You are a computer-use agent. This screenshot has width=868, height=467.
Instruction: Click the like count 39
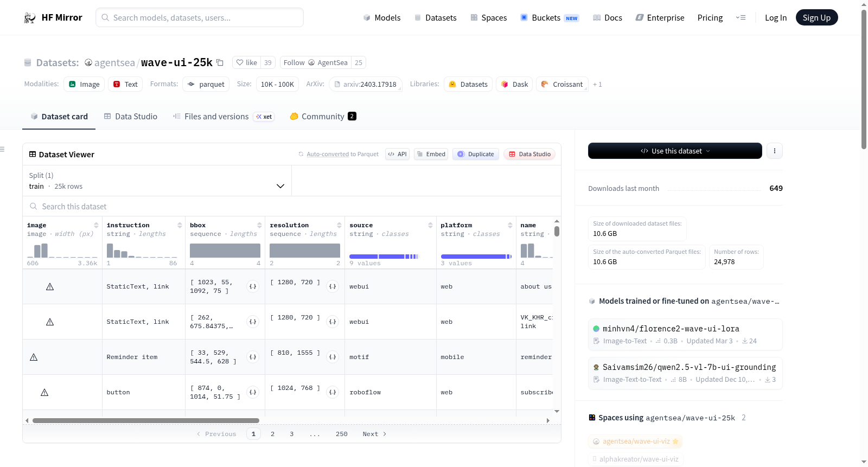pos(268,62)
